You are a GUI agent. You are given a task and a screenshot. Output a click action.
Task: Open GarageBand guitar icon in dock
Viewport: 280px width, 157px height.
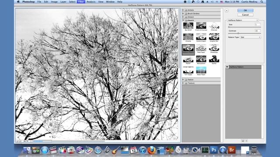click(x=115, y=150)
